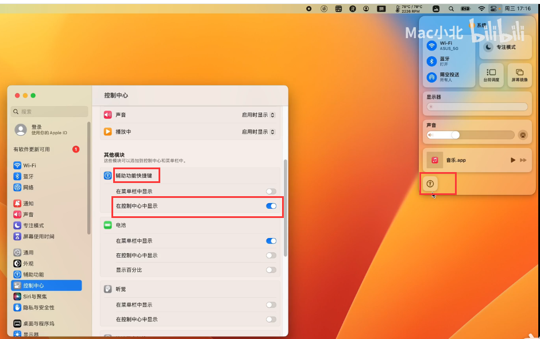
Task: Click the 辅助功能快捷键 module label
Action: pyautogui.click(x=134, y=176)
